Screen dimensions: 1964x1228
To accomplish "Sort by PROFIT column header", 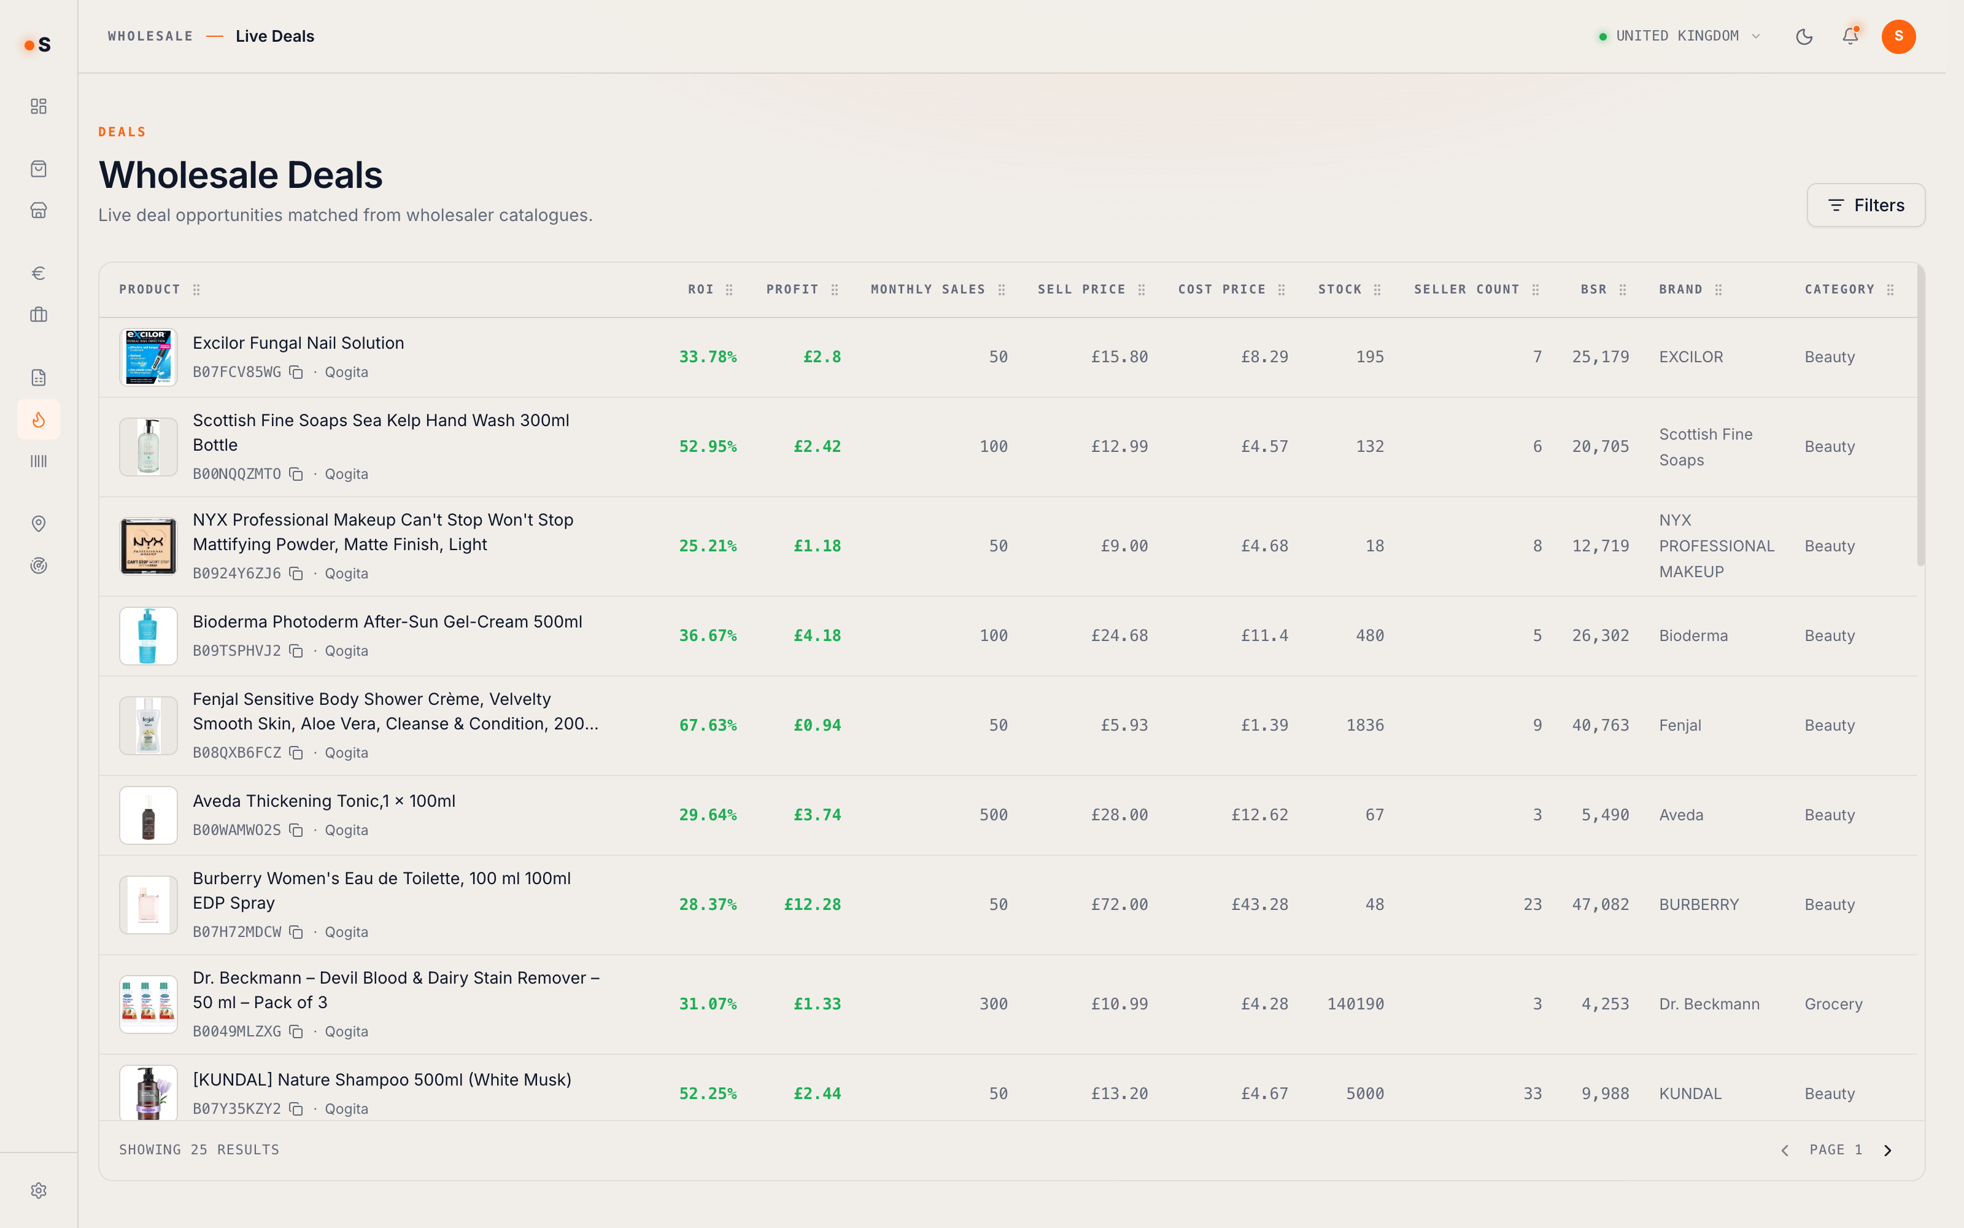I will pos(793,290).
